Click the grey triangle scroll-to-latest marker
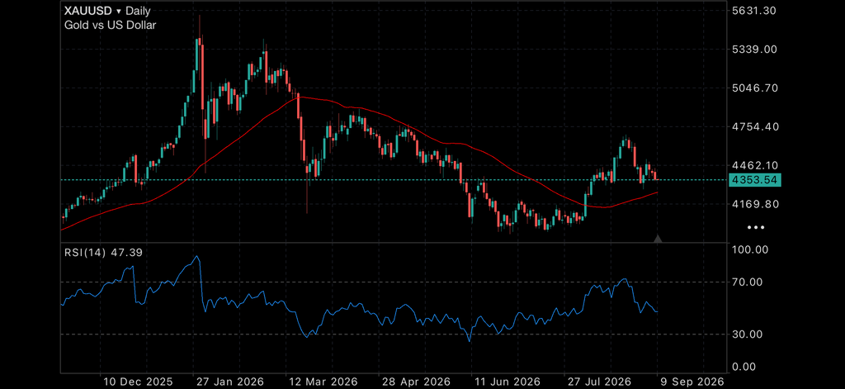The width and height of the screenshot is (845, 389). click(x=658, y=239)
